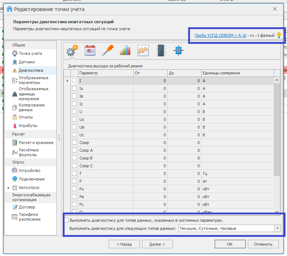Click the line graph picture tab icon
The height and width of the screenshot is (256, 287).
[x=143, y=50]
